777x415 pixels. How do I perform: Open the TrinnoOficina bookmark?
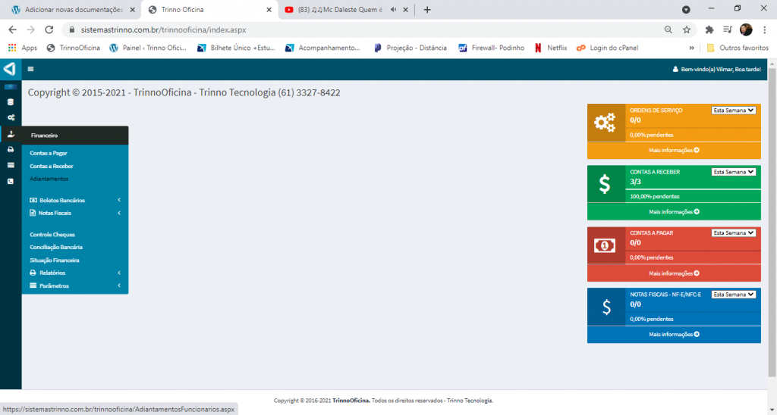tap(74, 48)
